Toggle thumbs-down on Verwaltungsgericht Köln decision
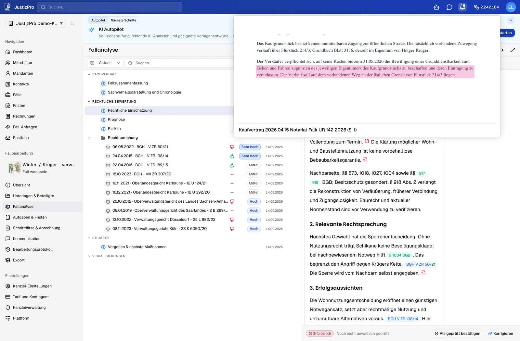This screenshot has width=520, height=341. (x=232, y=229)
